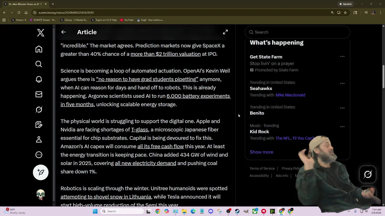
Task: Open Topics on X Help bookmark
Action: (104, 20)
